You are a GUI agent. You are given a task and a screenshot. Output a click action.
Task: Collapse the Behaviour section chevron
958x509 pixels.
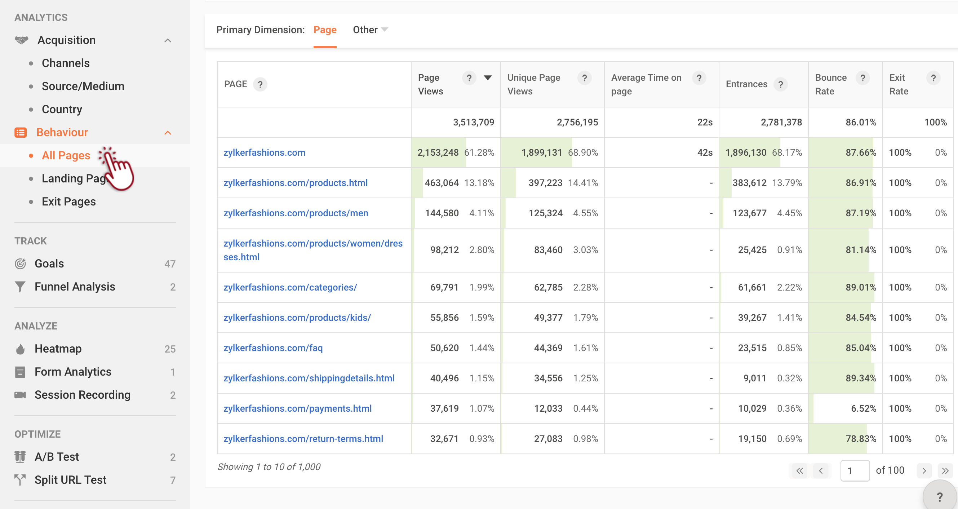pyautogui.click(x=168, y=133)
